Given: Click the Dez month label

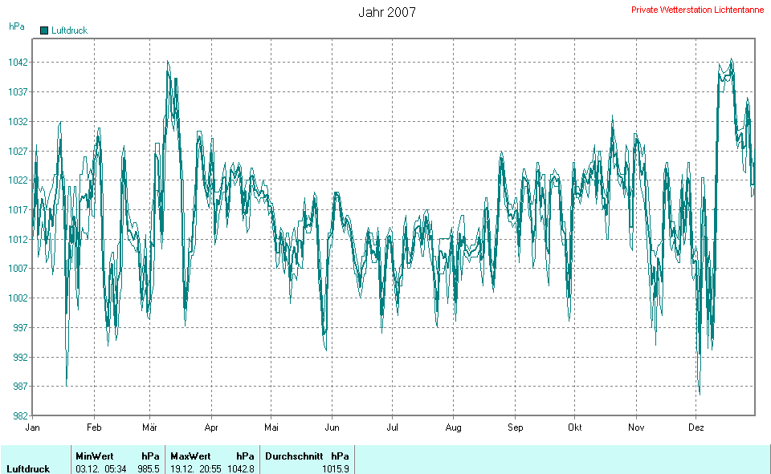Looking at the screenshot, I should point(696,427).
